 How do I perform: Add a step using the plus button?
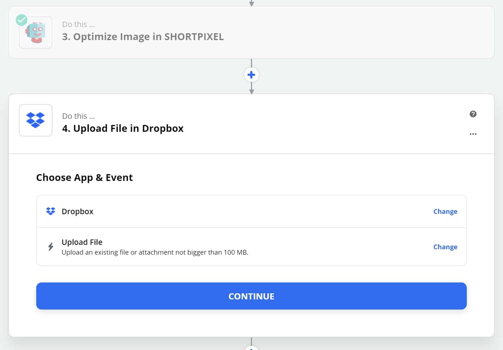[251, 75]
